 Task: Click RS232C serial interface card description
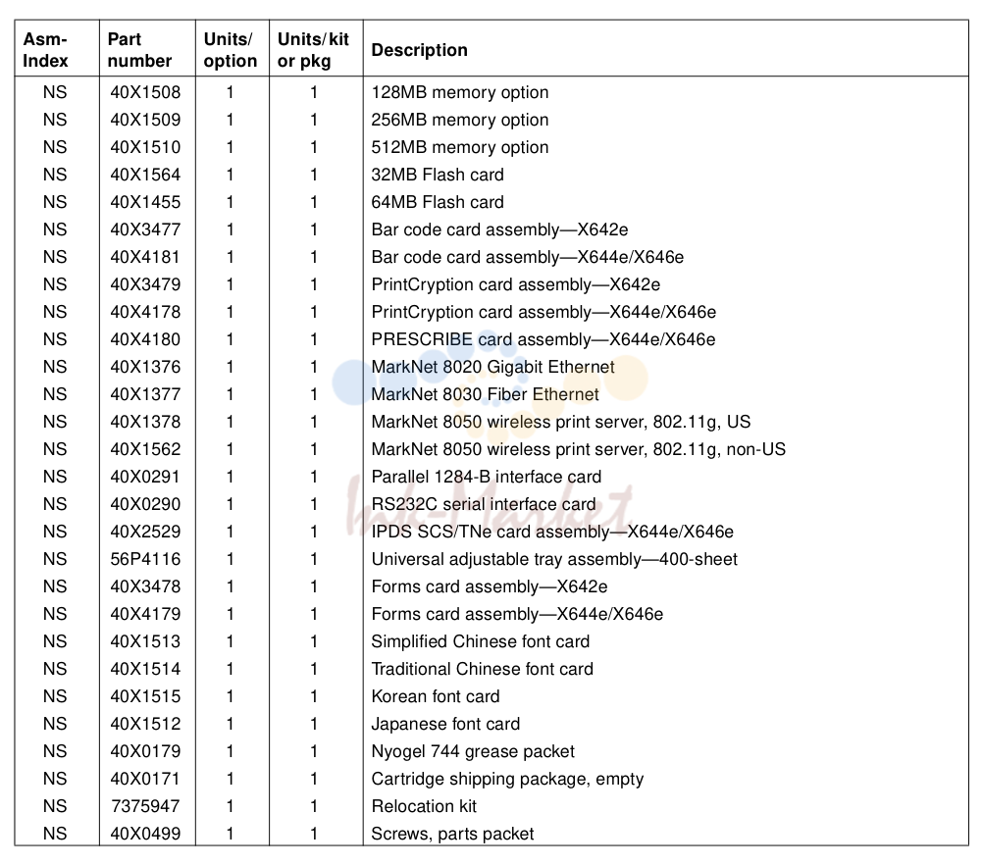[484, 504]
